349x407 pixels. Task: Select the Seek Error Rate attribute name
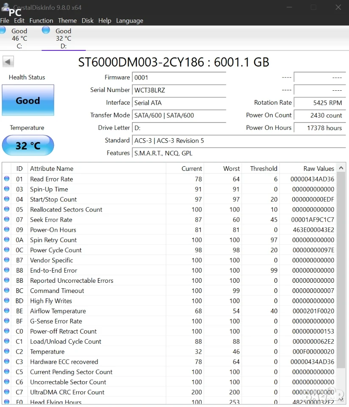click(51, 220)
